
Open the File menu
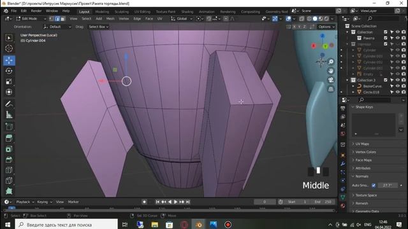[x=14, y=11]
